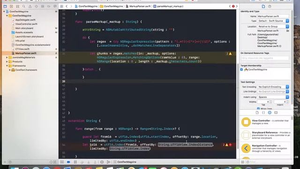Viewport: 300px width, 169px height.
Task: Toggle recent files filter in navigator
Action: [51, 162]
